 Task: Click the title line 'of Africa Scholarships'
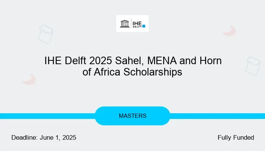132,72
